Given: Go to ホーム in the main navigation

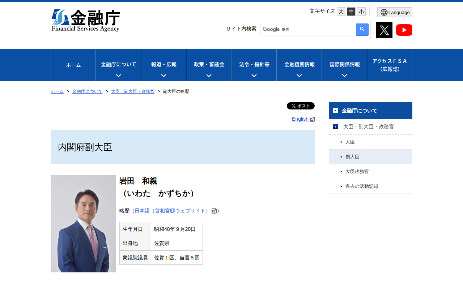Looking at the screenshot, I should coord(73,65).
